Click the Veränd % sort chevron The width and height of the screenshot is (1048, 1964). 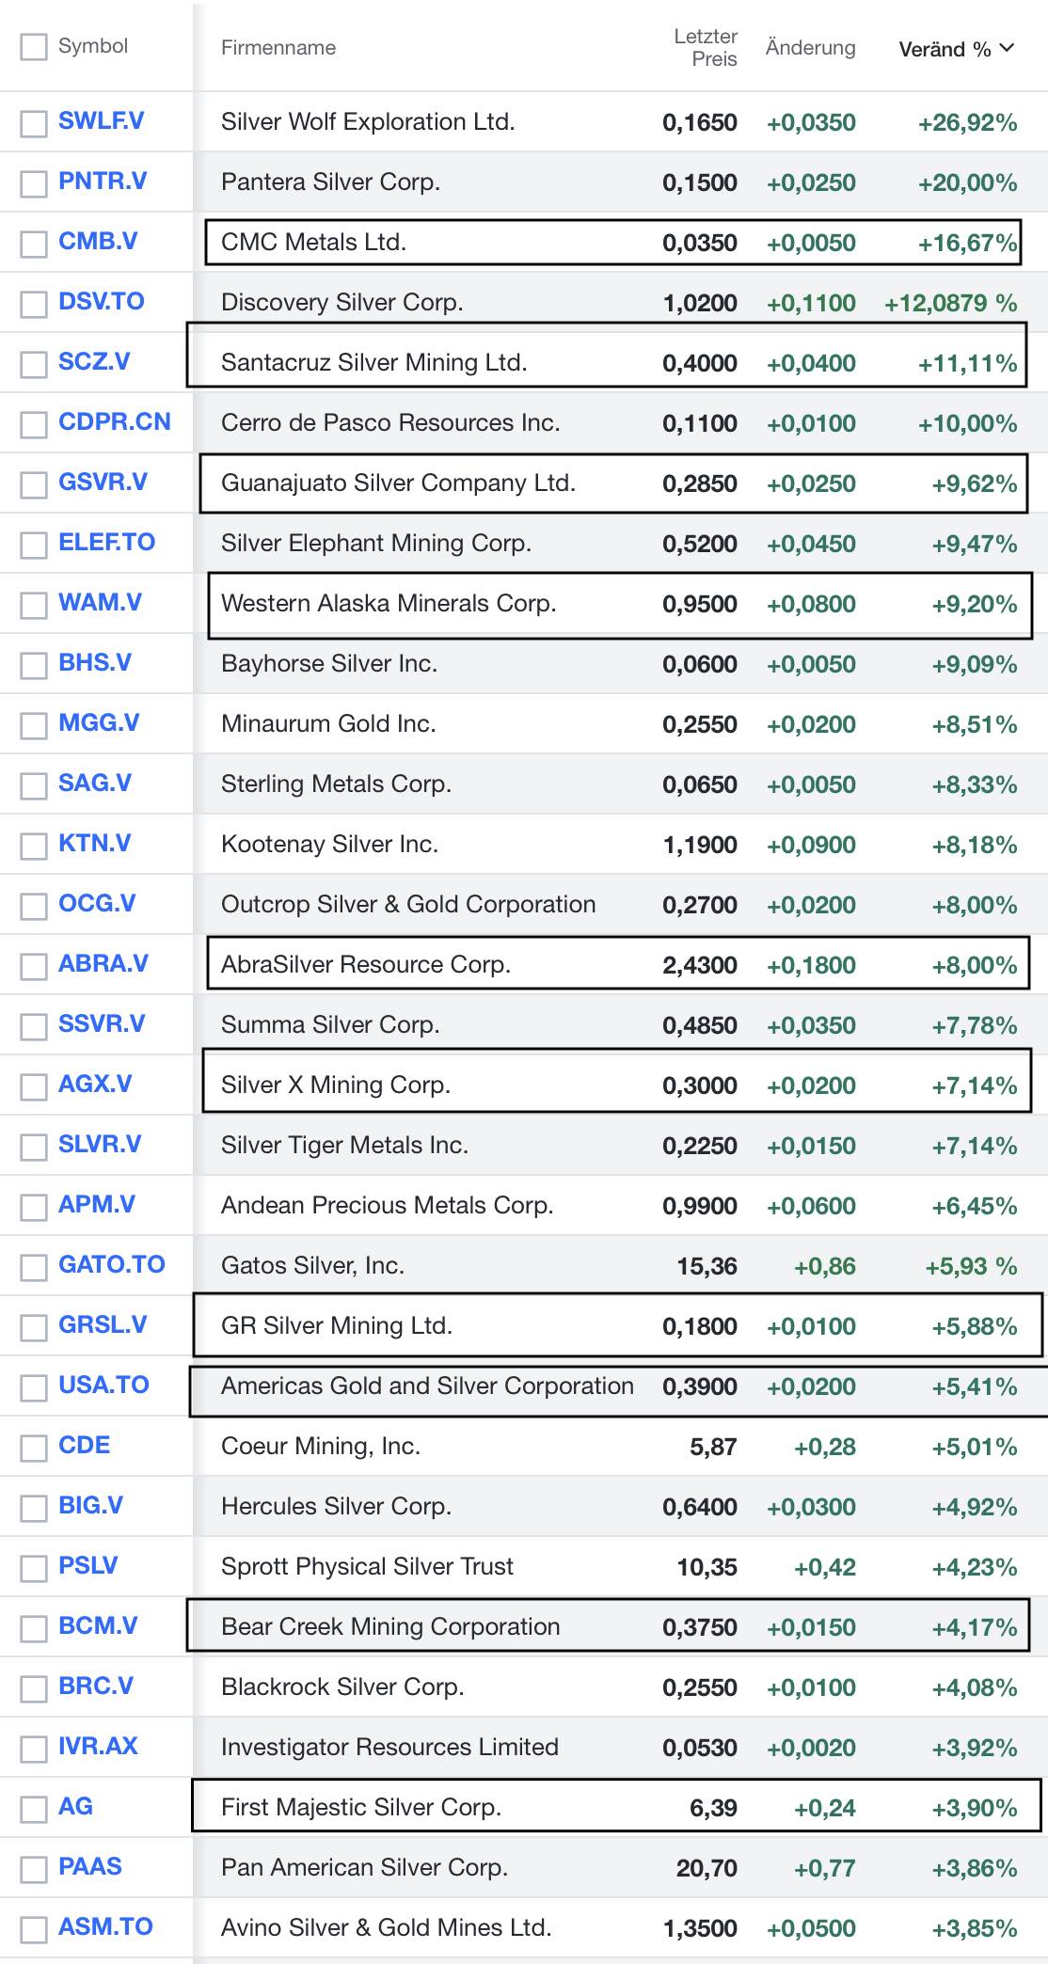click(1007, 48)
